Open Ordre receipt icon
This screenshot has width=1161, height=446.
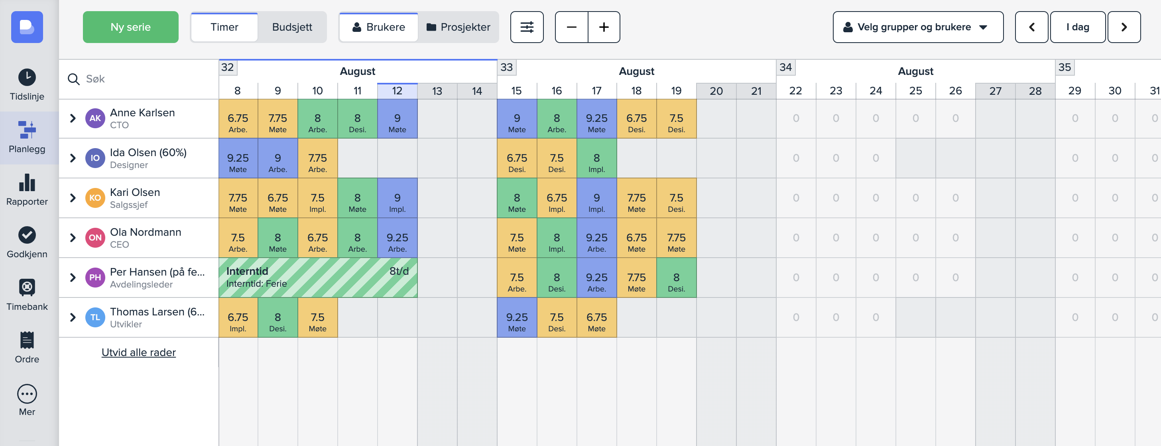pyautogui.click(x=27, y=340)
